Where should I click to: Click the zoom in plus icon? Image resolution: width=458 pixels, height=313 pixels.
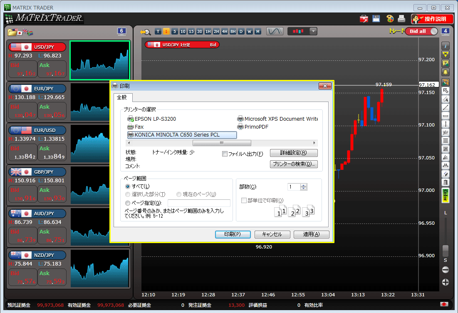446,282
